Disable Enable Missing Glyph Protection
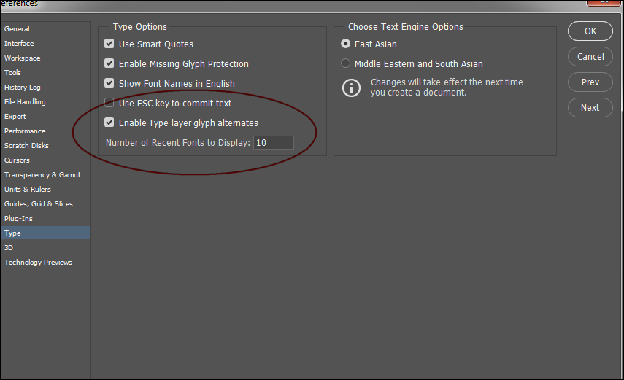Screen dimensions: 624x380 tap(109, 64)
